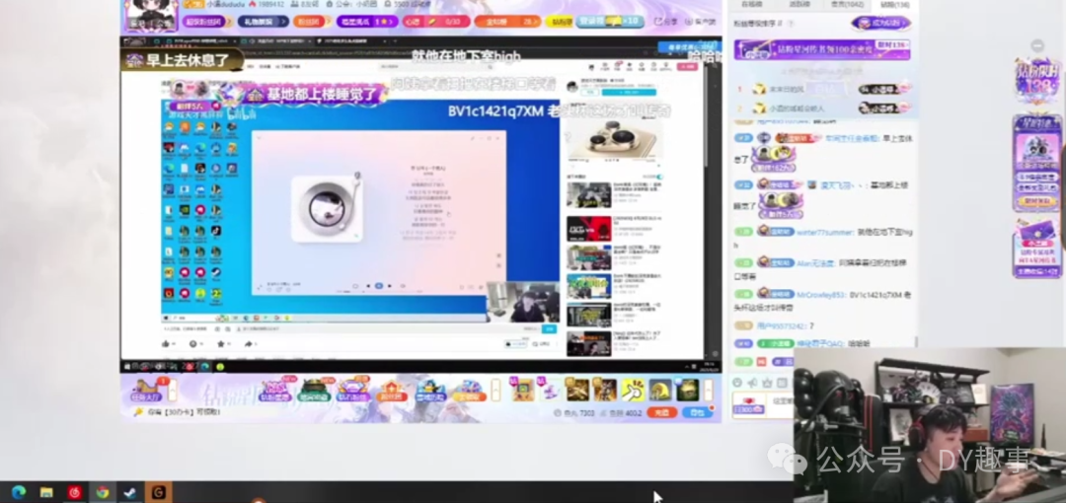Open the streamer avatar at top left
Viewport: 1066px width, 503px height.
click(x=152, y=15)
